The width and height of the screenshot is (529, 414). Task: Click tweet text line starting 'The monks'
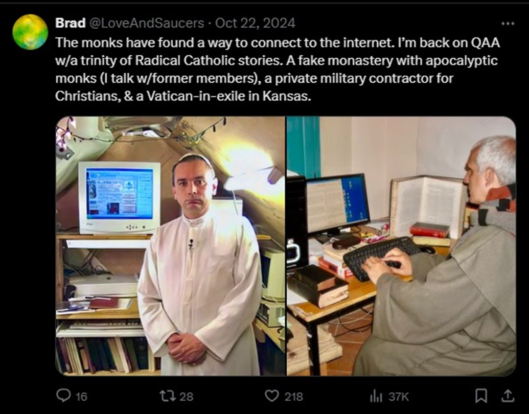[x=277, y=43]
